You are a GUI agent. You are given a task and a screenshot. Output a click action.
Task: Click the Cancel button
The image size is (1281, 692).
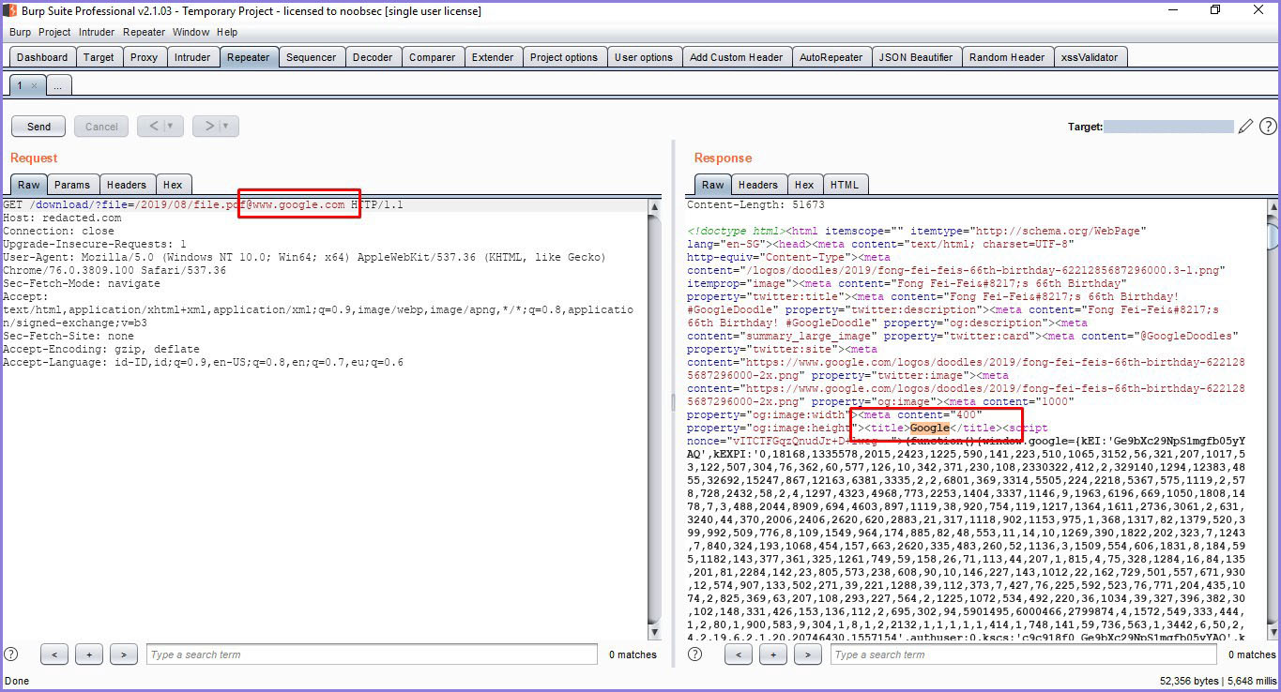(x=100, y=126)
